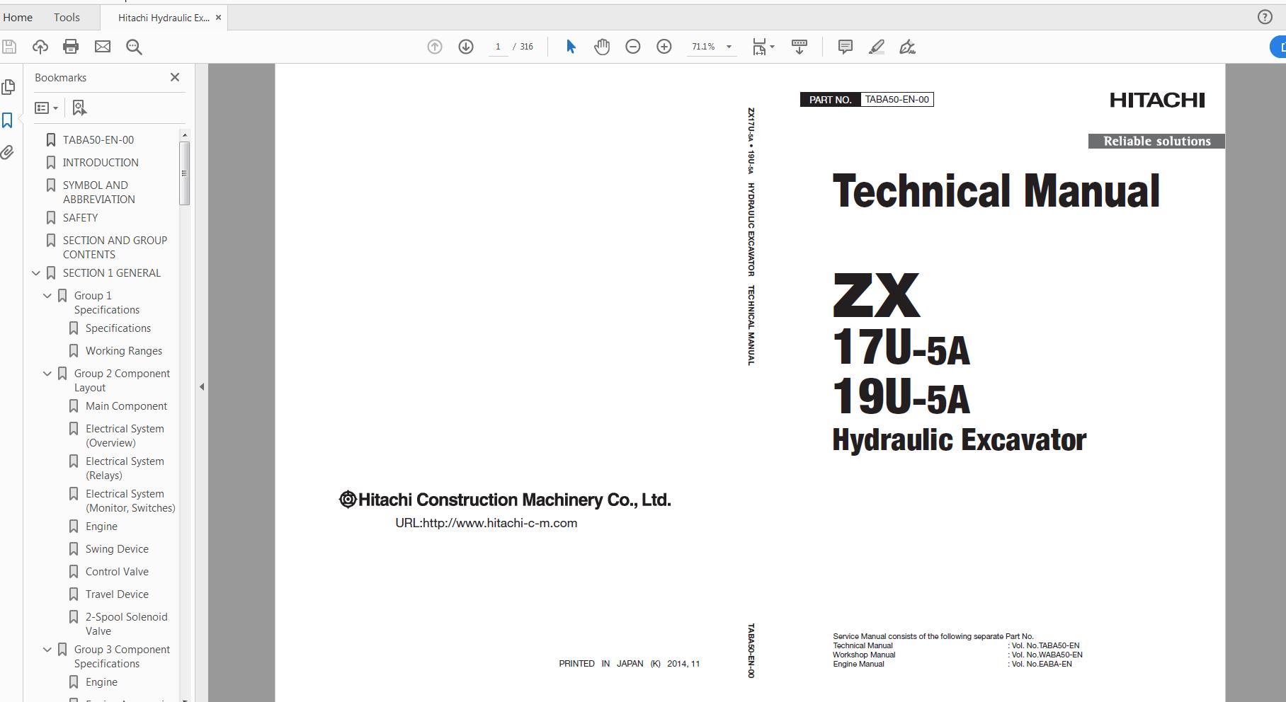This screenshot has height=702, width=1286.
Task: Select the Highlight text pen tool
Action: coord(877,47)
